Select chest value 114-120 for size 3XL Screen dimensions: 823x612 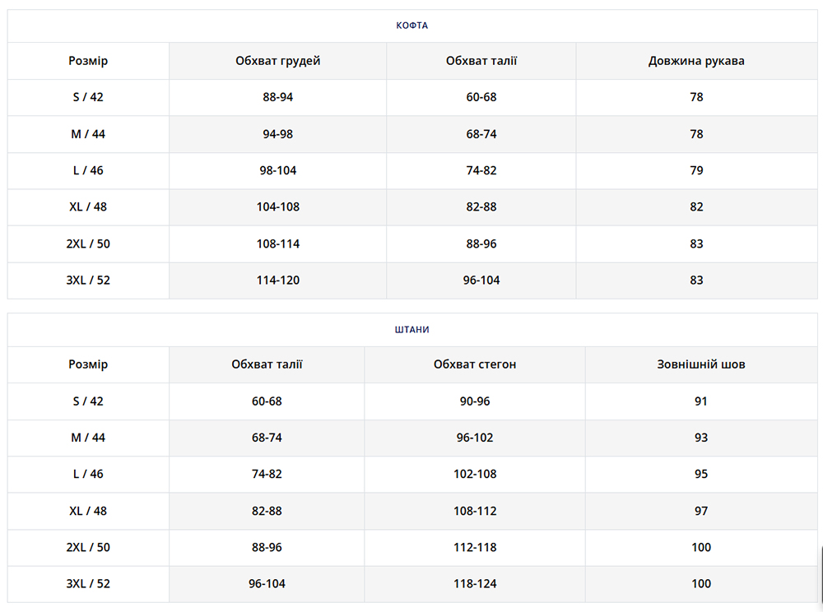(277, 280)
